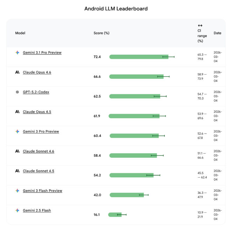Open the Claude Sonnet 4.5 link

click(x=38, y=171)
